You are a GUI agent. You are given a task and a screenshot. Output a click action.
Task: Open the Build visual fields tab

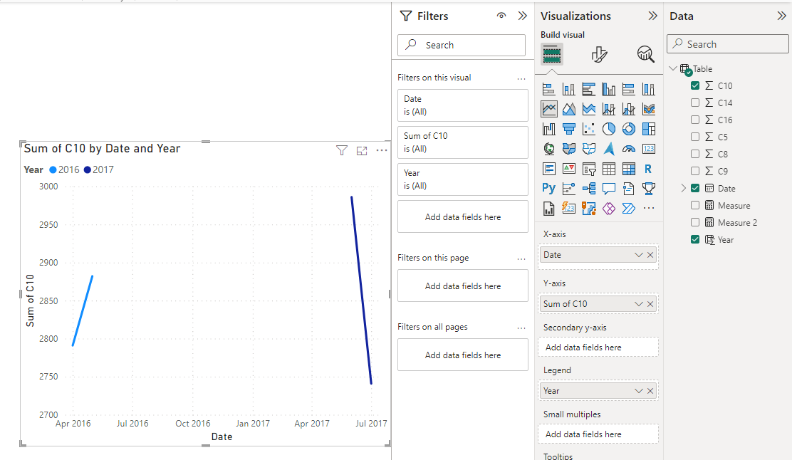click(x=551, y=54)
